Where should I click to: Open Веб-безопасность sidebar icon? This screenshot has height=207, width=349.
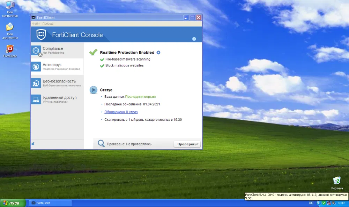[x=36, y=83]
